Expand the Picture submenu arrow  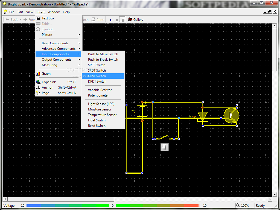(x=79, y=35)
